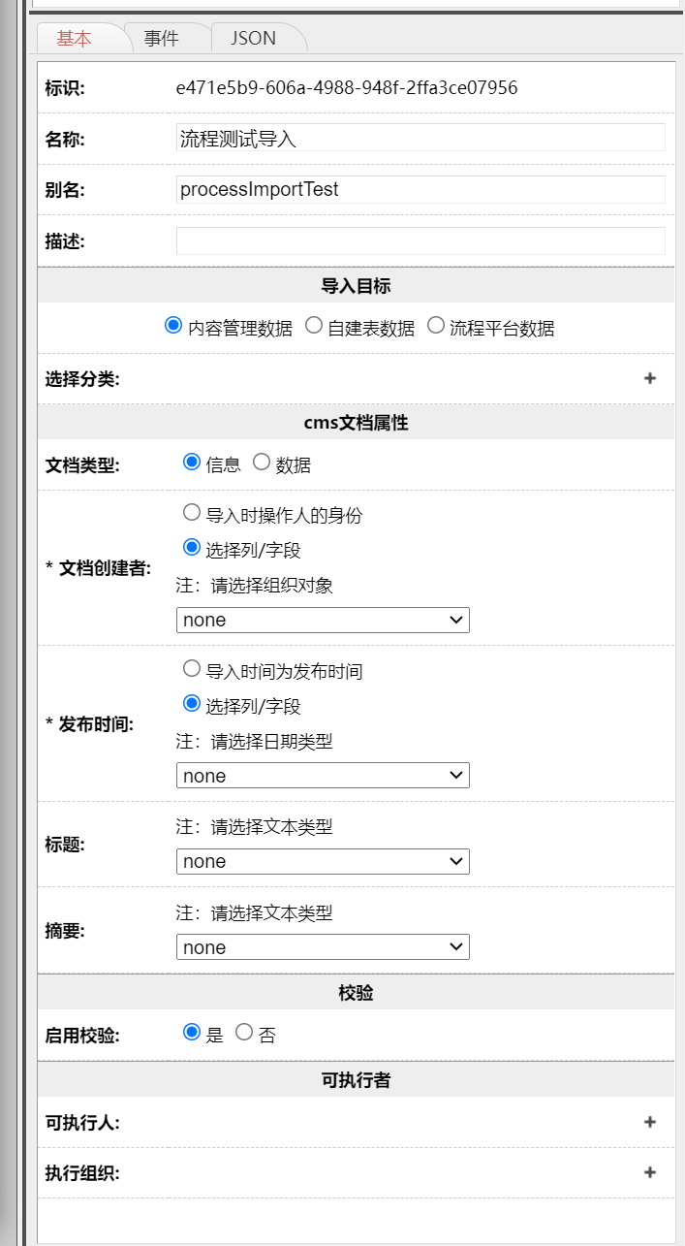Open the JSON tab
Viewport: 685px width, 1246px height.
click(x=253, y=39)
